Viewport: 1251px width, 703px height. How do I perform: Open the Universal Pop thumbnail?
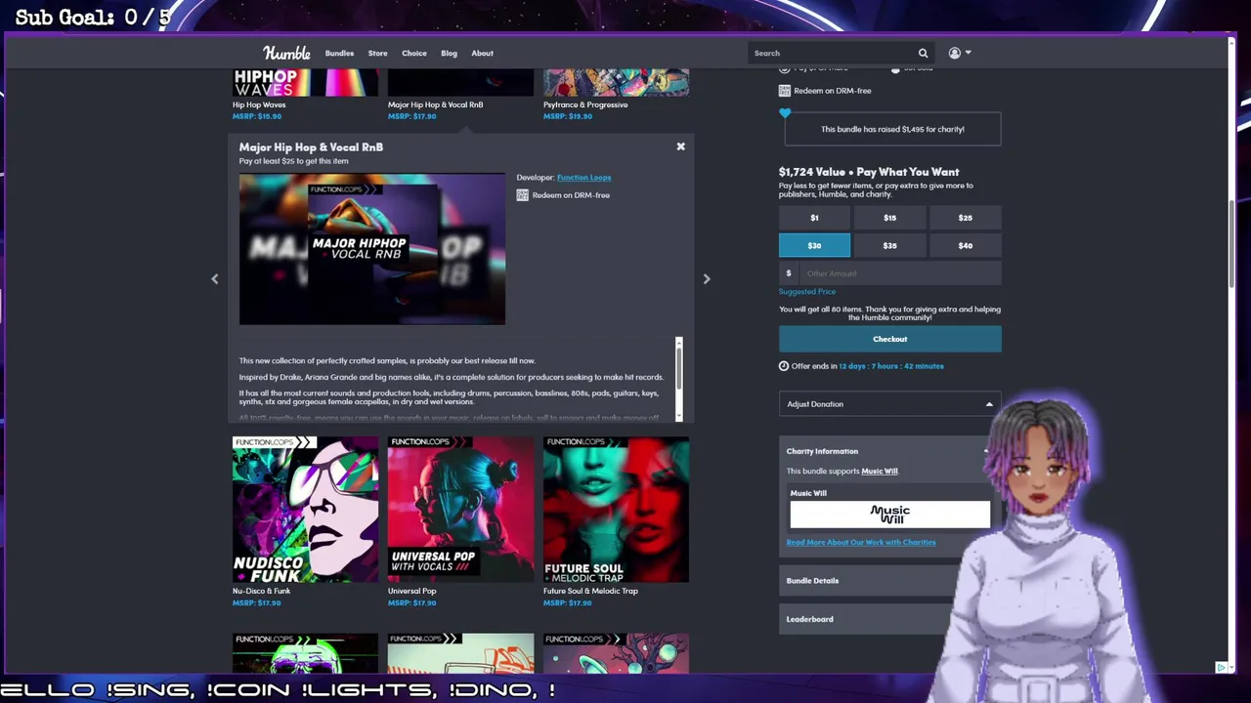(x=460, y=510)
